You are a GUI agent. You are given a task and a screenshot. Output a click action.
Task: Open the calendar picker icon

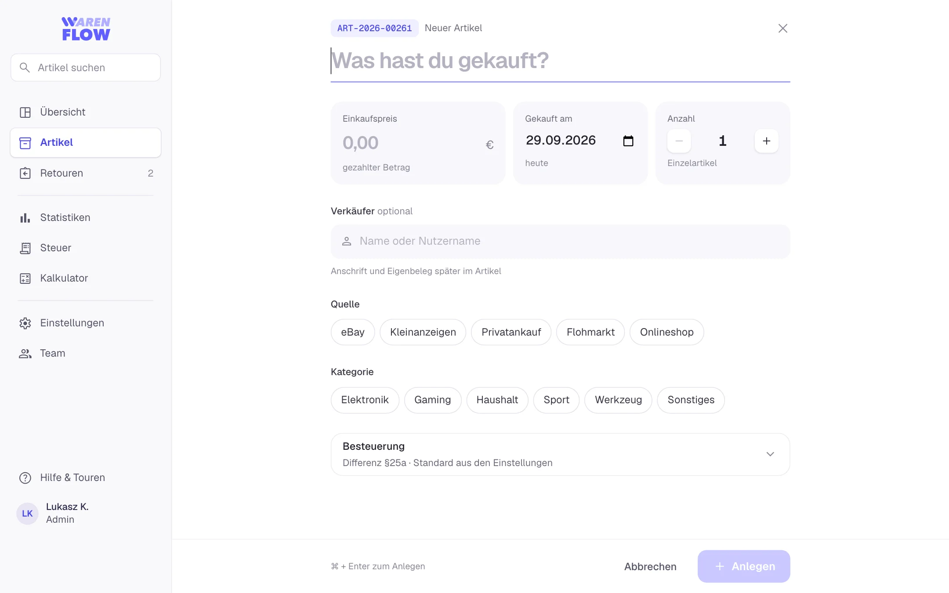click(x=628, y=141)
